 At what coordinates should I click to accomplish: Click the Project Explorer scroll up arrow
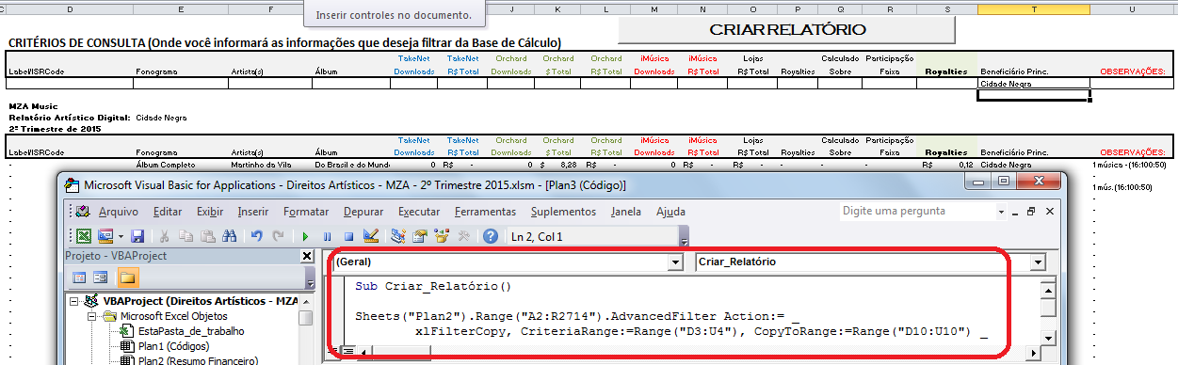coord(306,301)
